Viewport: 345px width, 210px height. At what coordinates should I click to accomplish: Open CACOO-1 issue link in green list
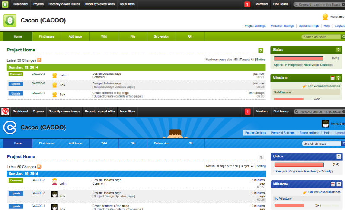pos(38,93)
